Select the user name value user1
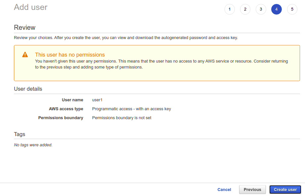 point(97,100)
